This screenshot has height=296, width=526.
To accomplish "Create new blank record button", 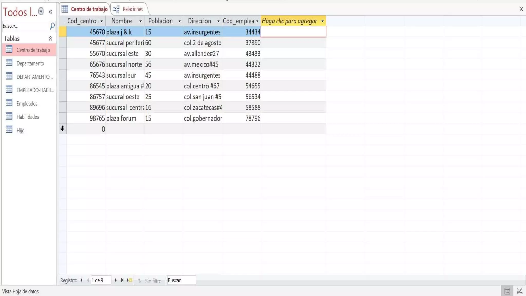I will pos(129,280).
